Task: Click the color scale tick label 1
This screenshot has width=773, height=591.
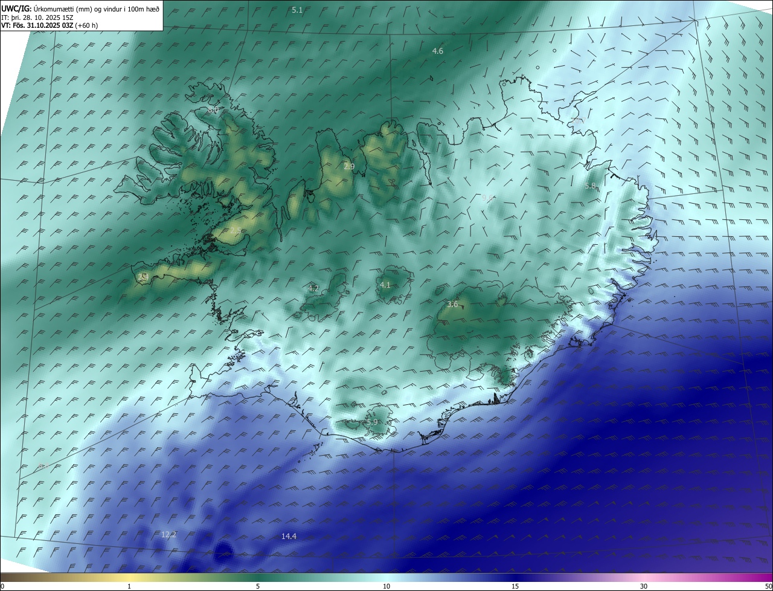Action: pos(129,586)
